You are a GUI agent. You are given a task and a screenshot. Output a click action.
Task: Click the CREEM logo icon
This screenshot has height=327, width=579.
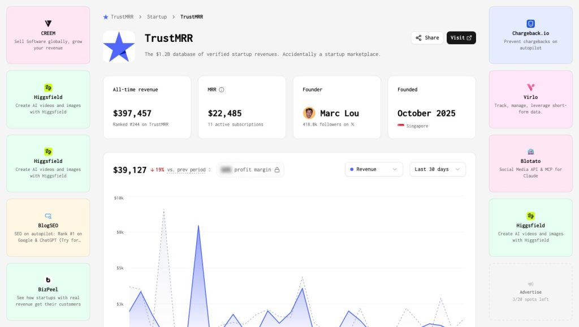[x=48, y=24]
